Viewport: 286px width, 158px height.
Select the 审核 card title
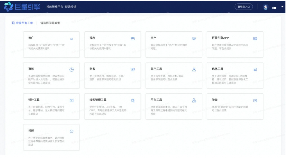point(31,69)
